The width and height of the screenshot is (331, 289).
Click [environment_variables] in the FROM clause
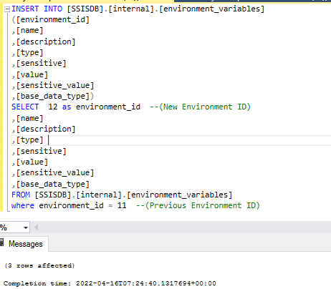tap(179, 195)
